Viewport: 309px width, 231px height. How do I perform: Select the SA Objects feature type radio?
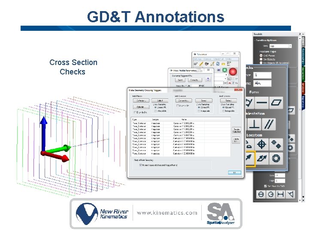tap(261, 59)
